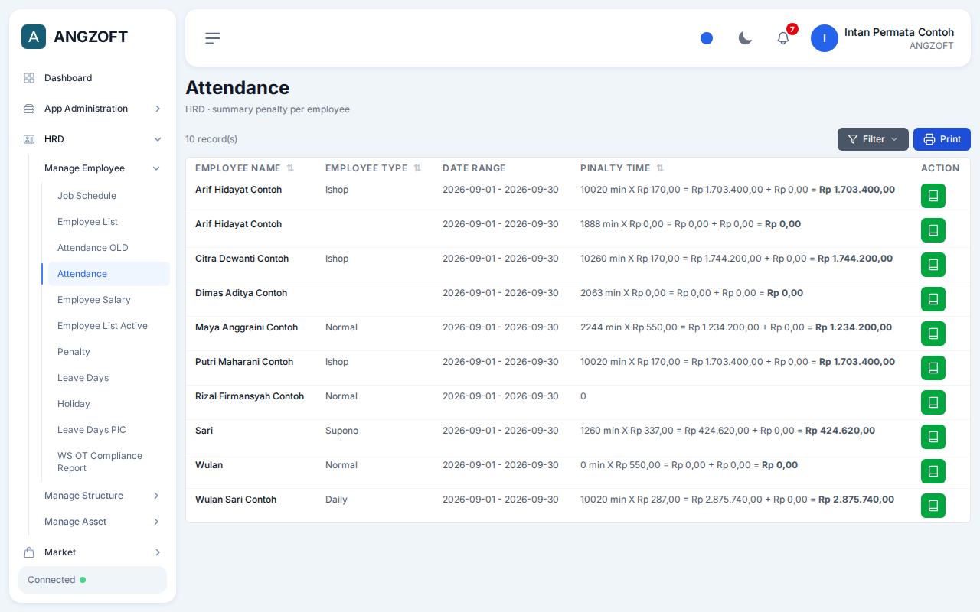Click total Rp 1.744.200,00
980x612 pixels.
855,259
